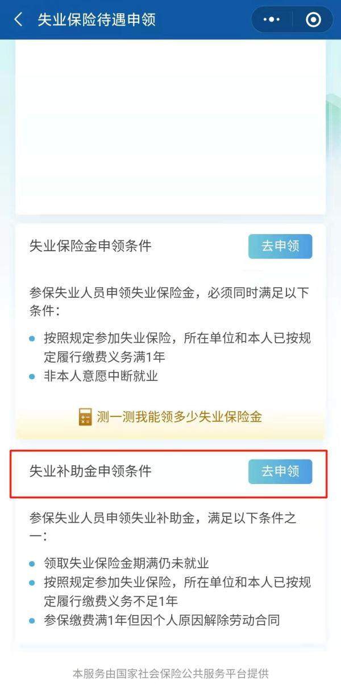The image size is (341, 689).
Task: Tap bullet item 参保缴费满1年但因个人原因解除劳动合同
Action: [x=162, y=620]
